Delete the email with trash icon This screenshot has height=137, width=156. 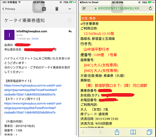(x=57, y=9)
